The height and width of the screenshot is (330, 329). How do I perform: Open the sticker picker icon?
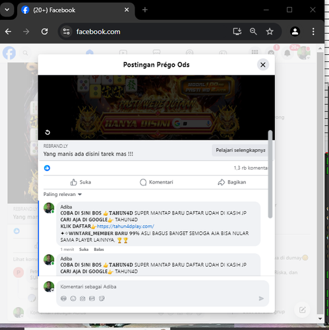[x=102, y=298]
